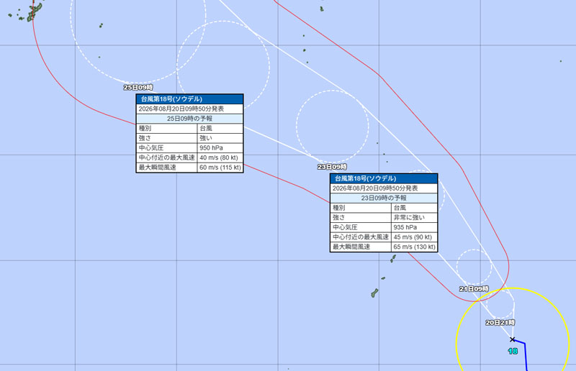Viewport: 576px width, 371px height.
Task: Click the 65 m/s (130 kt) gust value
Action: tap(414, 247)
